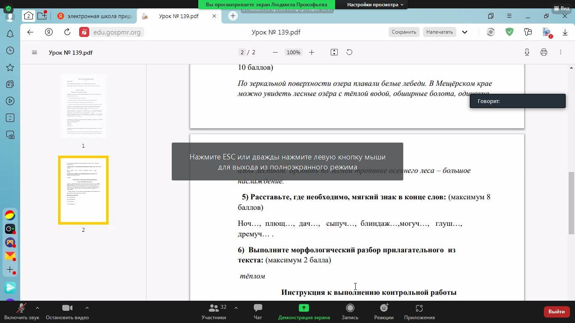Click the Урок № 139.pdf file name in PDF toolbar
Image resolution: width=575 pixels, height=323 pixels.
(71, 53)
